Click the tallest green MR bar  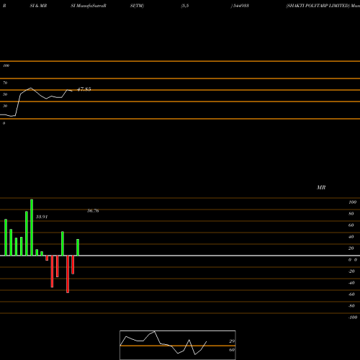coord(32,228)
